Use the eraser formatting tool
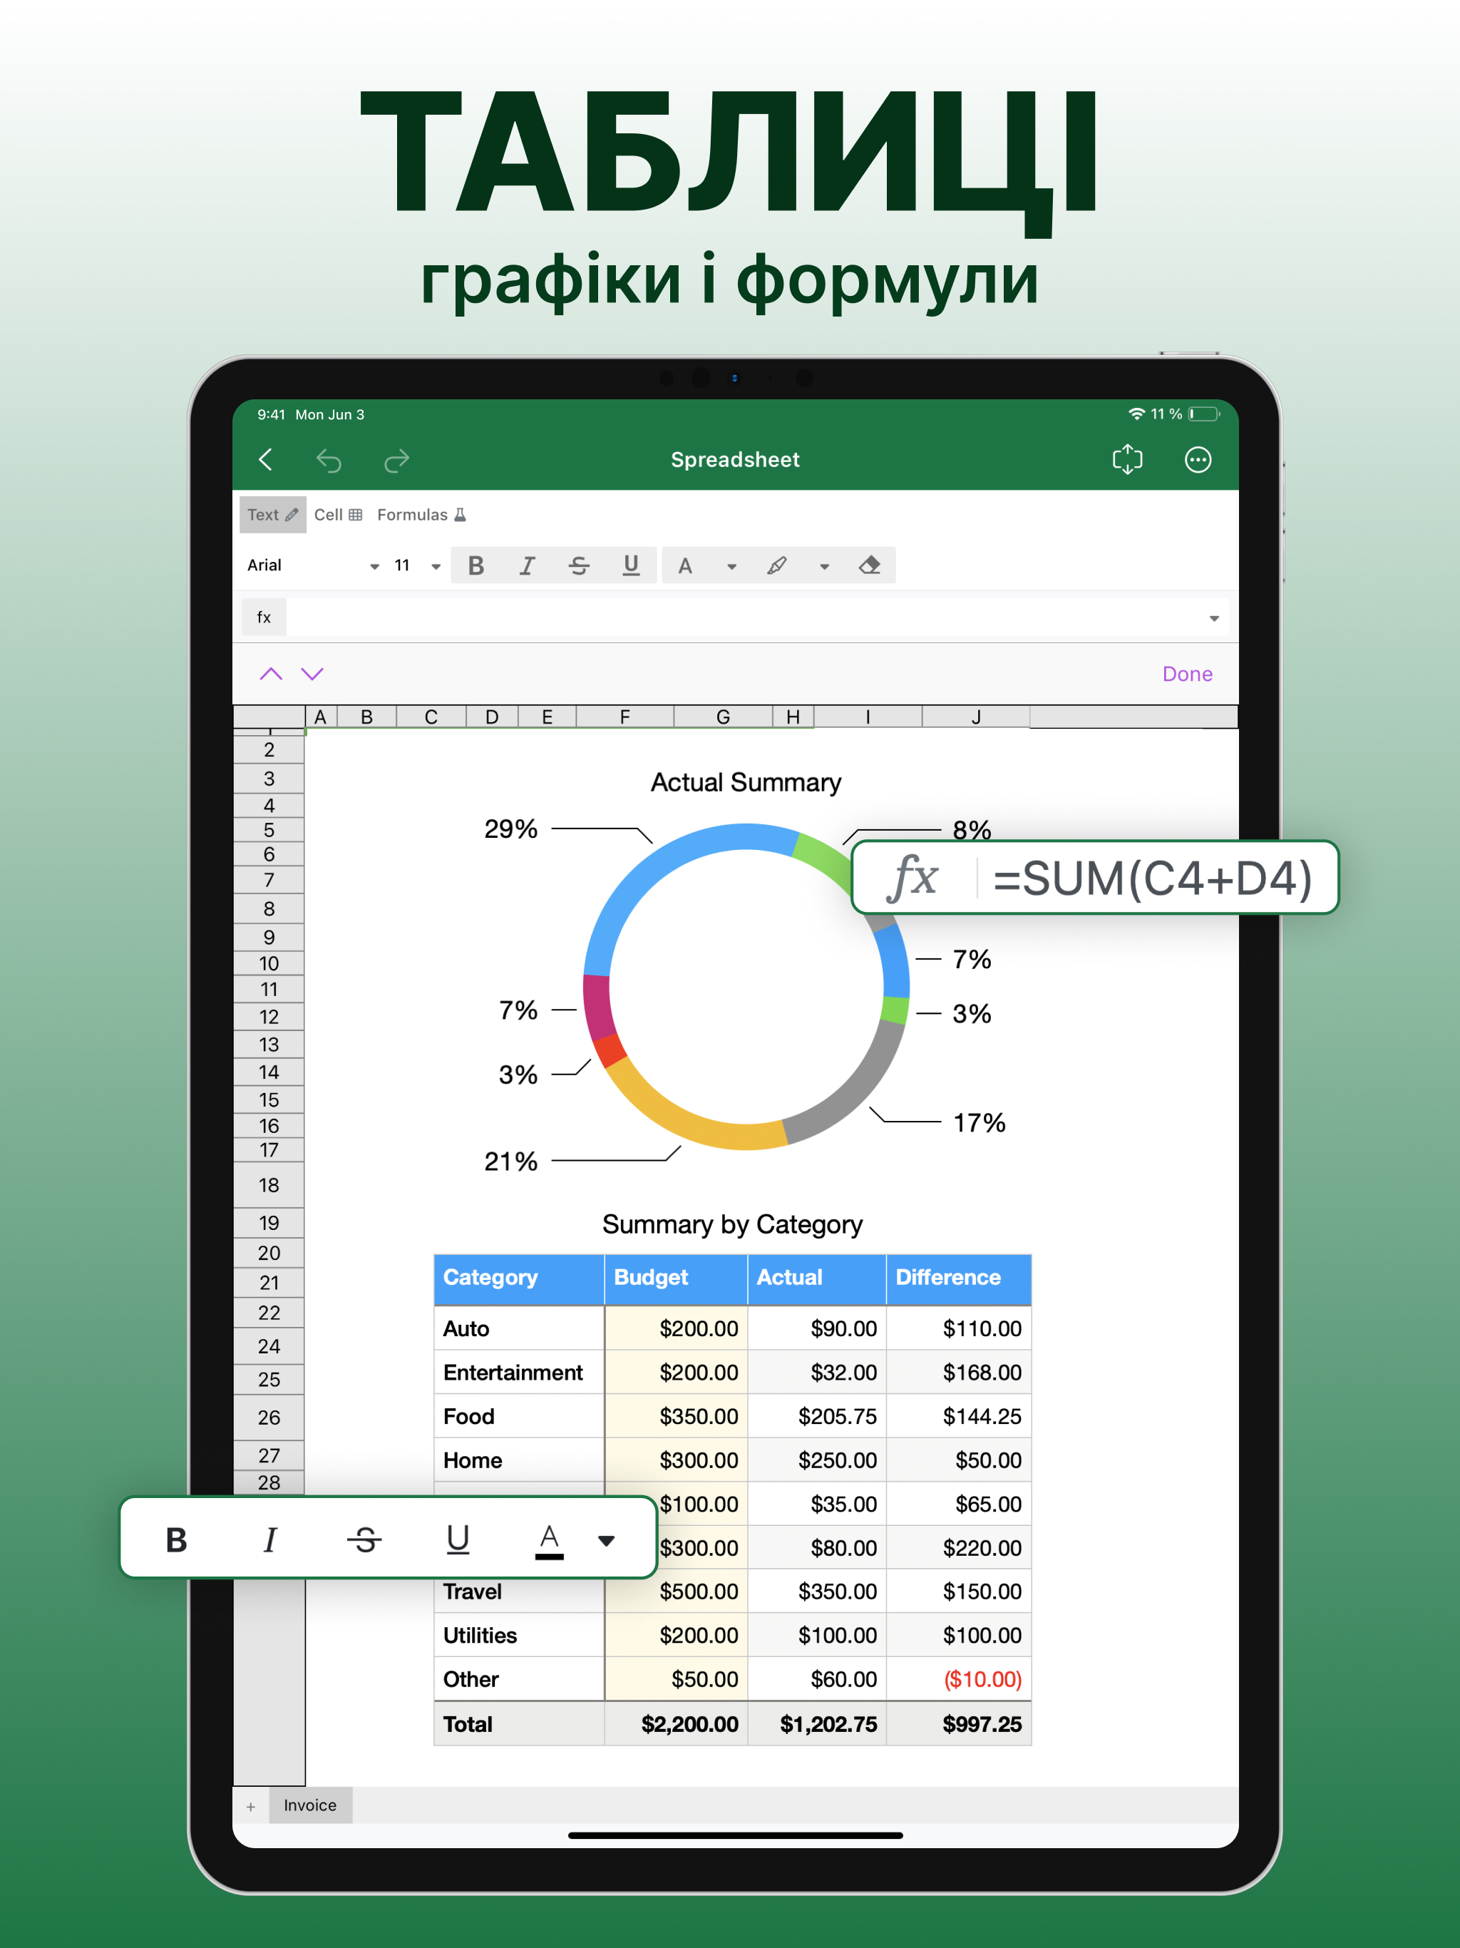 point(870,565)
